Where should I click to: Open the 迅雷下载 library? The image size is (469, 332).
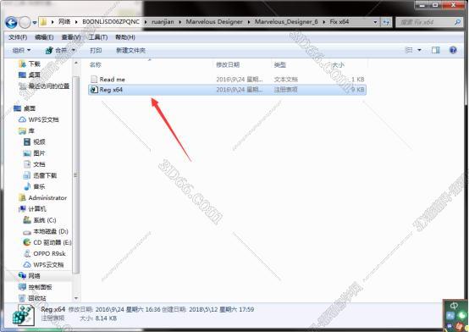pos(45,175)
